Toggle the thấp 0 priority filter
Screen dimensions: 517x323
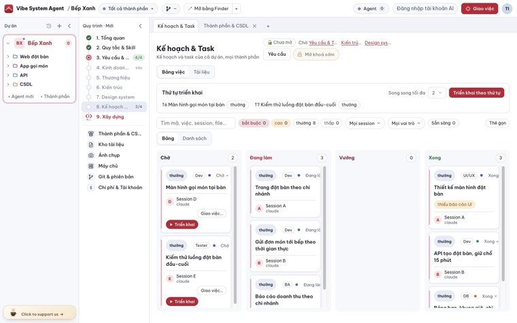[x=331, y=123]
